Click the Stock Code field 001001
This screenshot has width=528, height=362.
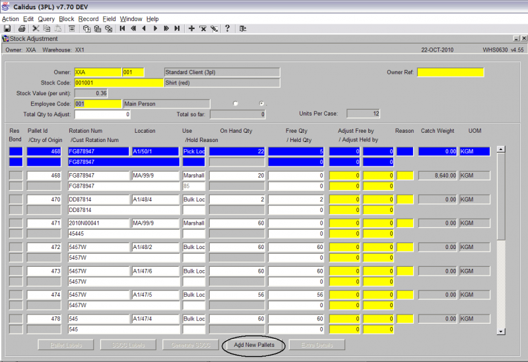click(119, 83)
